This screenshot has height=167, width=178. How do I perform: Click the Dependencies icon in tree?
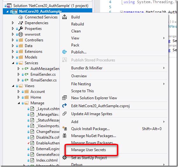click(21, 23)
